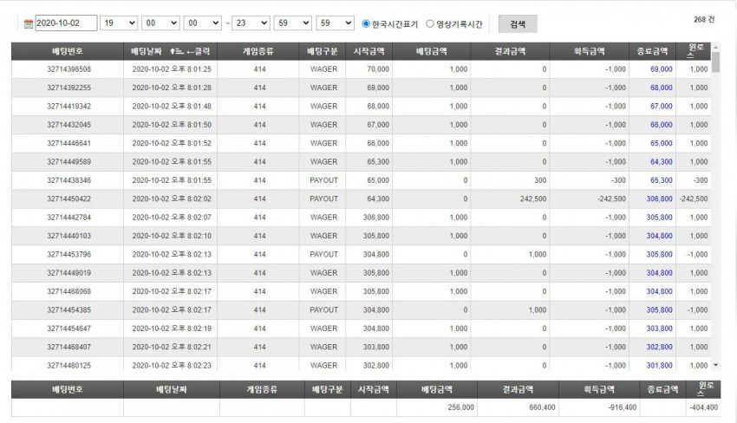737x423 pixels.
Task: Click ending amount link 306,800
Action: 660,198
